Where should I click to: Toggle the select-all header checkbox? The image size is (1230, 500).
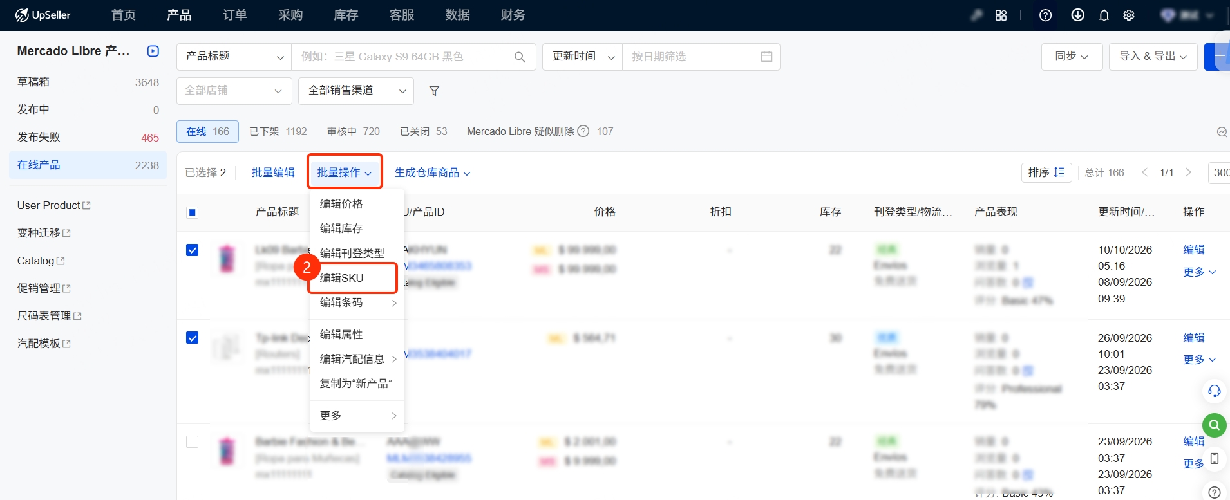[x=192, y=212]
